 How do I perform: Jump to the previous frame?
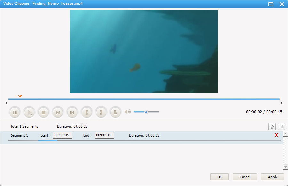coord(58,112)
